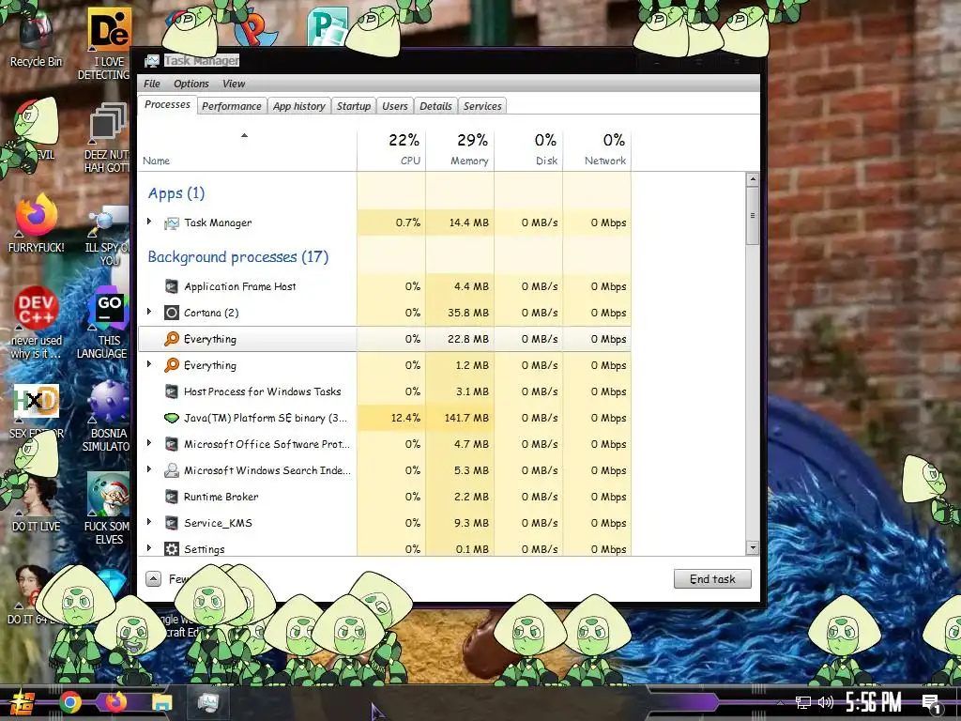This screenshot has width=961, height=721.
Task: Open the View menu
Action: pos(234,84)
